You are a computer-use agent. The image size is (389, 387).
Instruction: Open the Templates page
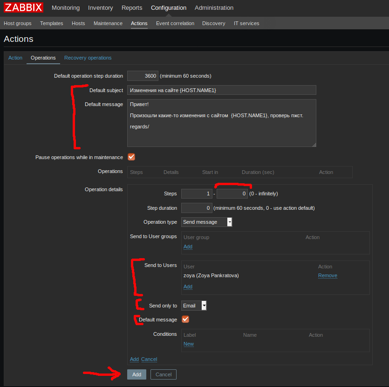[x=51, y=23]
